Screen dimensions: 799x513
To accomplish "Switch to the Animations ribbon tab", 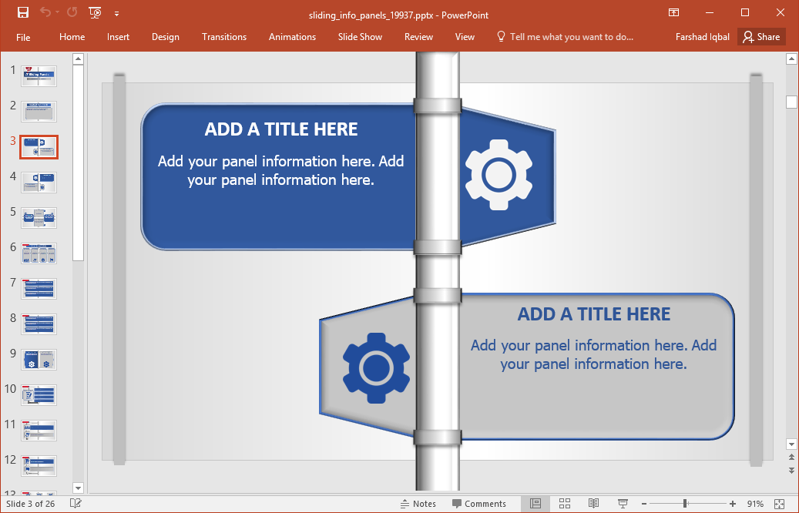I will [292, 36].
